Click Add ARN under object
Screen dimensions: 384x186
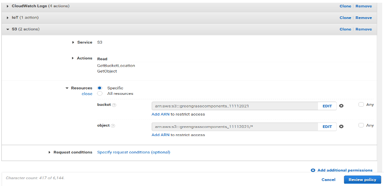(x=160, y=135)
